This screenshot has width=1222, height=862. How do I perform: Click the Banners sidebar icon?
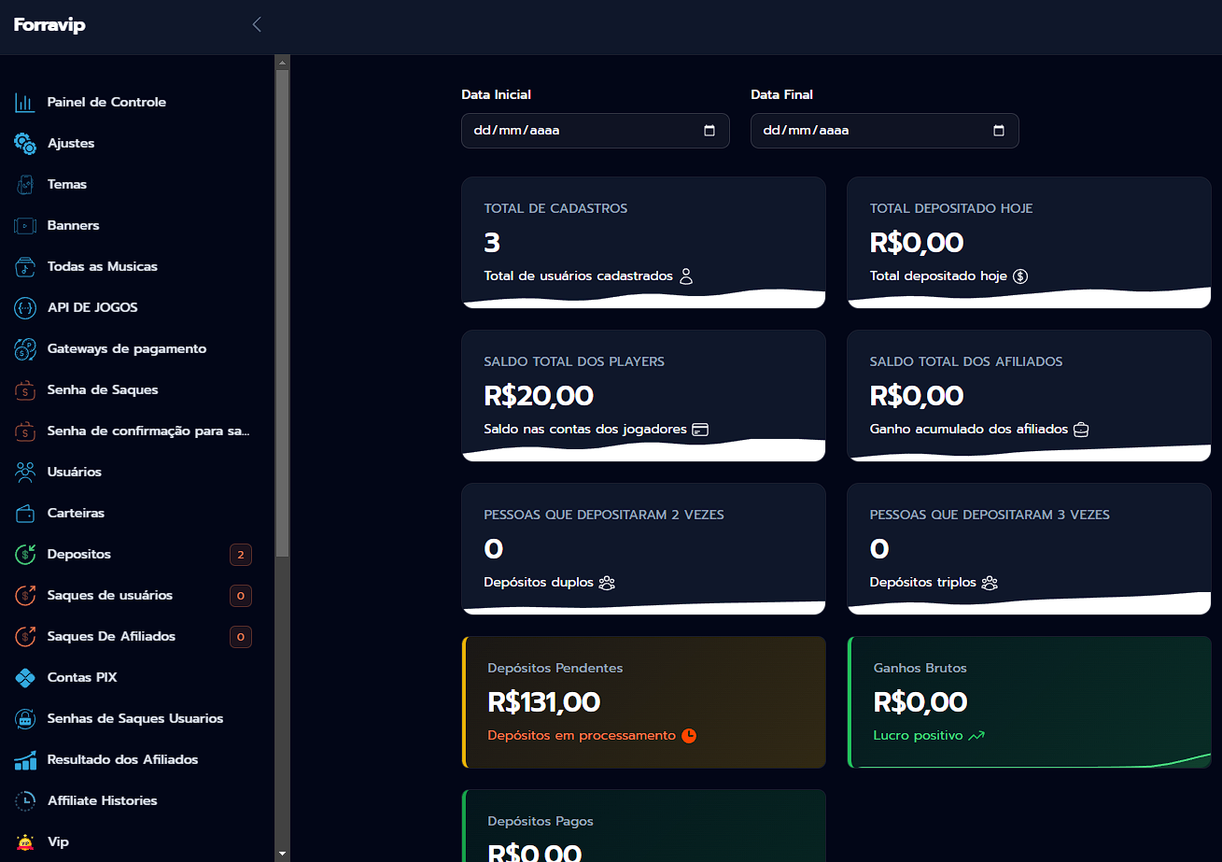(25, 225)
